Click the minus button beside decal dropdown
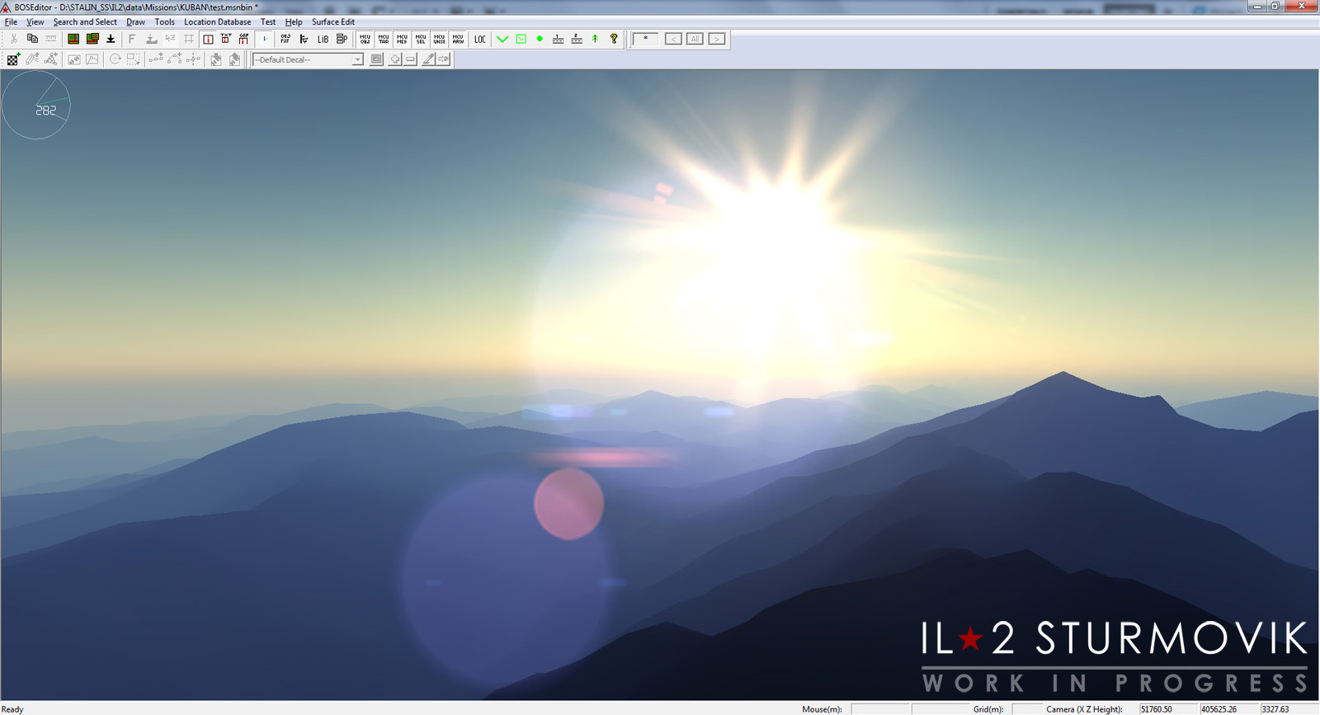1320x715 pixels. 410,59
